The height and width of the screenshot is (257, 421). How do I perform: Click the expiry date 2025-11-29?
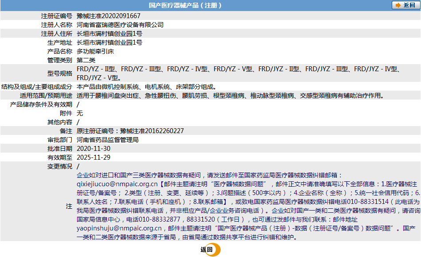(x=94, y=157)
